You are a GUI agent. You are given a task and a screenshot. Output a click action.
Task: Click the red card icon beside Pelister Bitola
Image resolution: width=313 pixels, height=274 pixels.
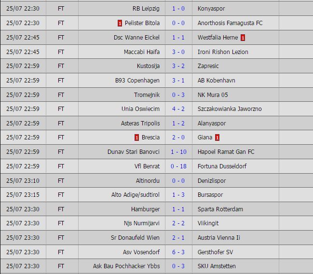click(x=120, y=23)
